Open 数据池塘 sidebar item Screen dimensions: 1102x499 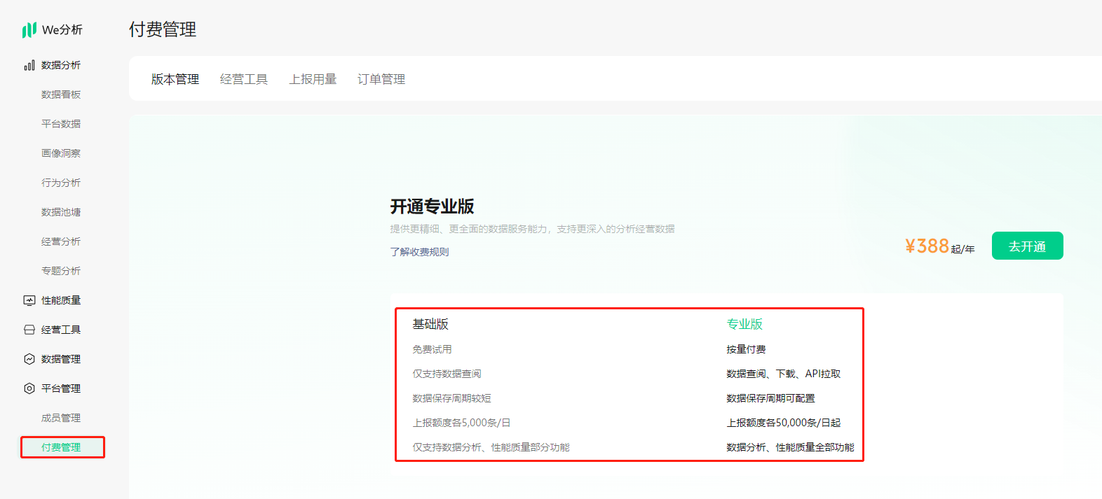tap(61, 212)
